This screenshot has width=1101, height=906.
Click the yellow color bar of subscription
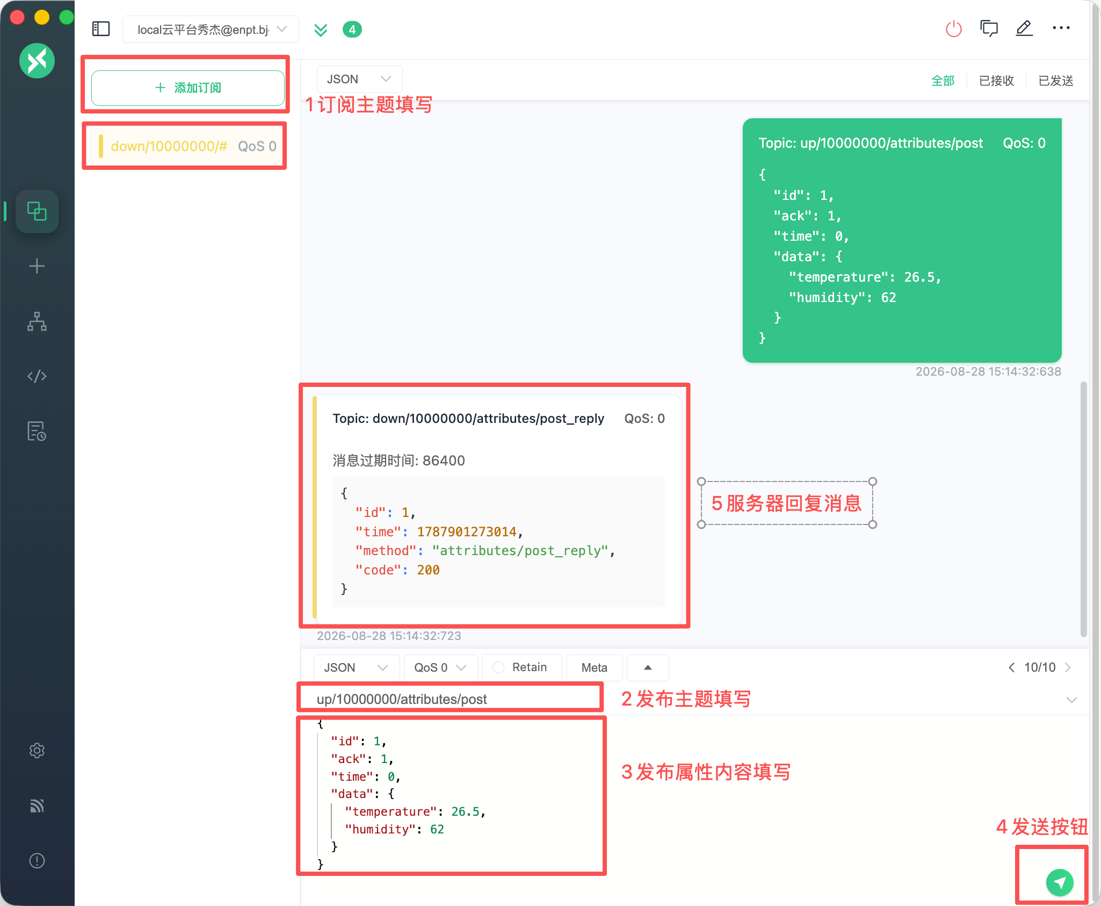[101, 146]
